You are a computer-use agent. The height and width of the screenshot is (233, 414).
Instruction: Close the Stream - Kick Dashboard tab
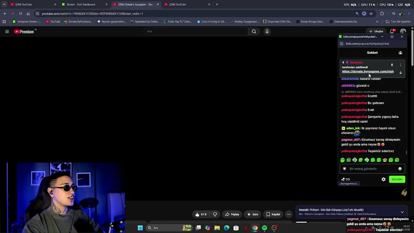(x=106, y=5)
